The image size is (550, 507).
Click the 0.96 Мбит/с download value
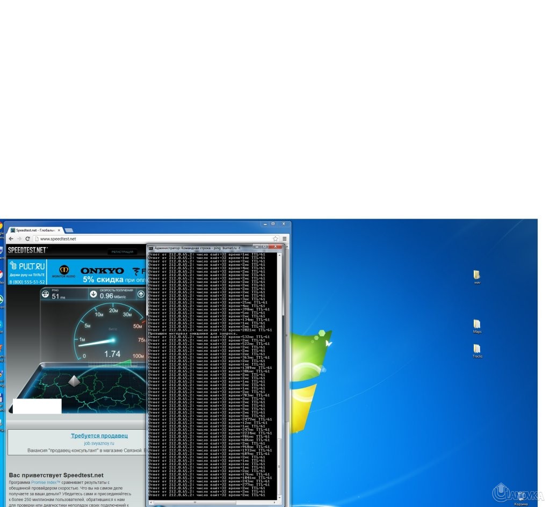coord(113,296)
